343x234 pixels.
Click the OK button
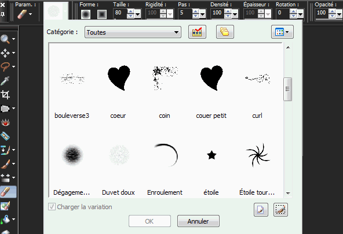tap(149, 221)
